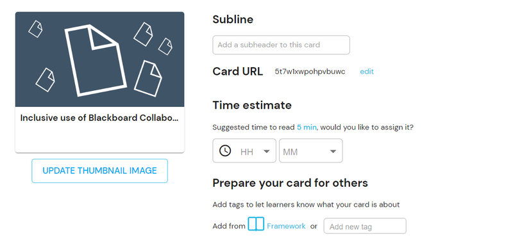Click the HH dropdown arrow

(267, 151)
